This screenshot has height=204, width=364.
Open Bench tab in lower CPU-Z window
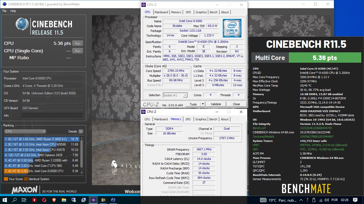213,119
